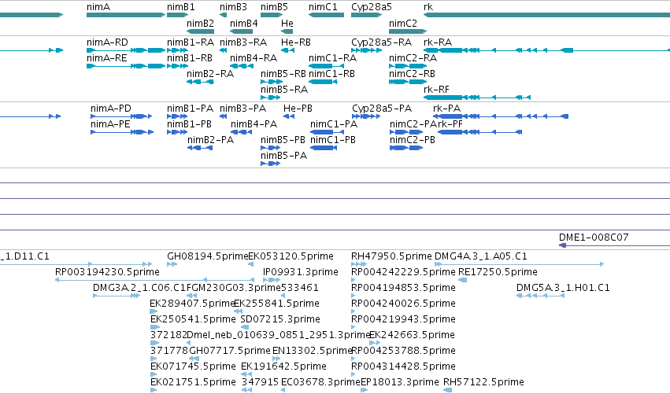Select EST EK289407.5prime
This screenshot has height=394, width=670.
point(193,304)
